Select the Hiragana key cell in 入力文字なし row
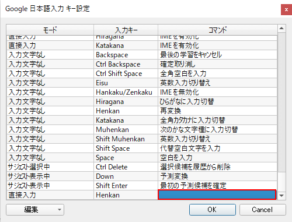292x222 pixels. tap(126, 102)
